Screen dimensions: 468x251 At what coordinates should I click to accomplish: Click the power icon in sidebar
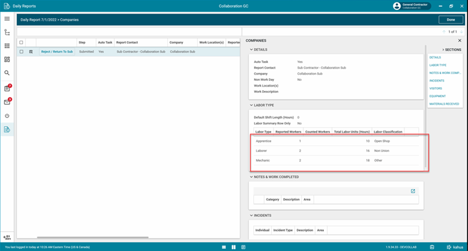(x=7, y=116)
